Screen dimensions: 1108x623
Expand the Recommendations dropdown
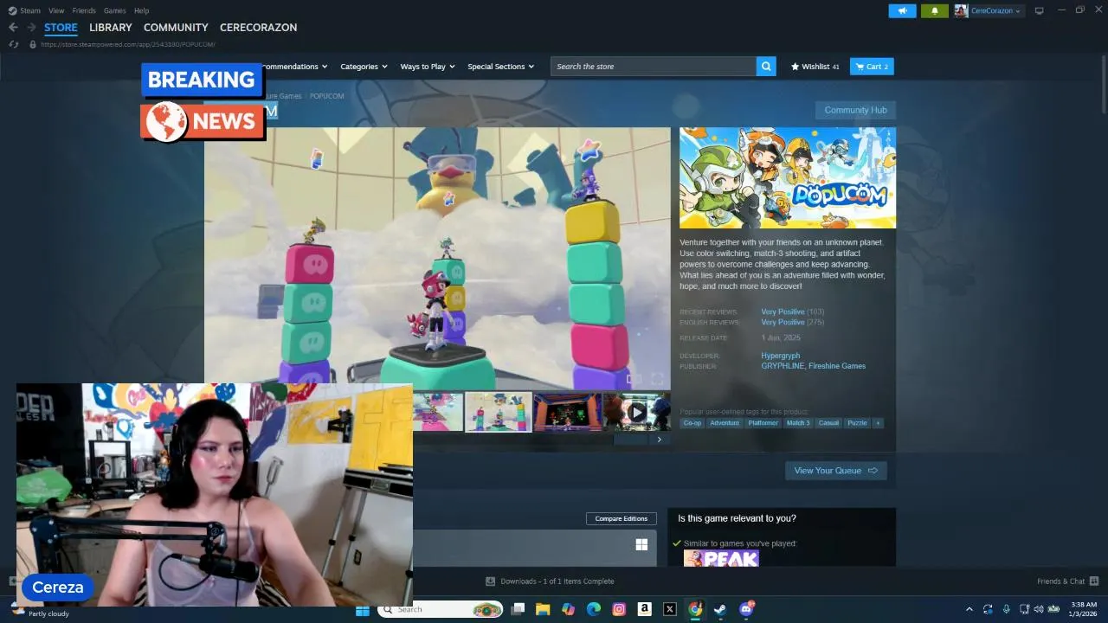pyautogui.click(x=295, y=67)
